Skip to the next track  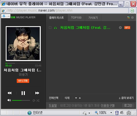(x=37, y=93)
